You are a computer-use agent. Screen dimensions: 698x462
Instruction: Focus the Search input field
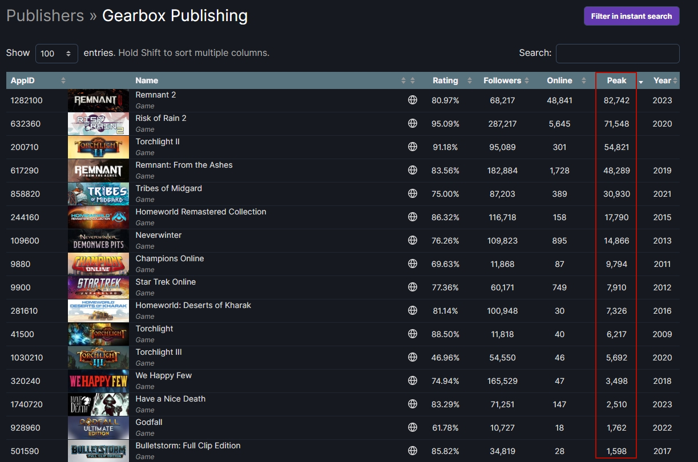[618, 53]
